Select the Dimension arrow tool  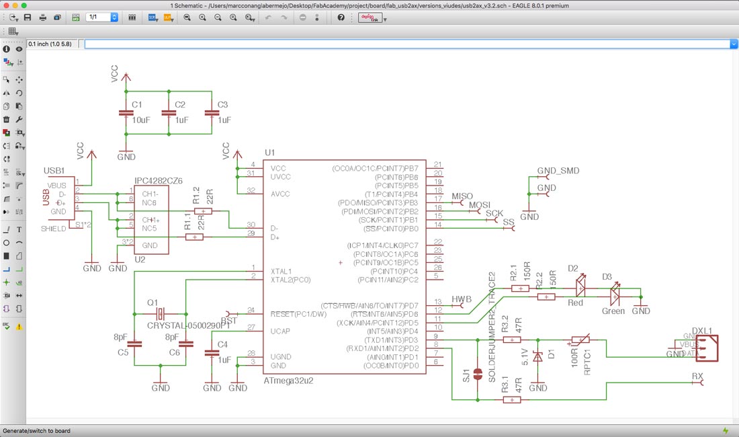click(19, 296)
